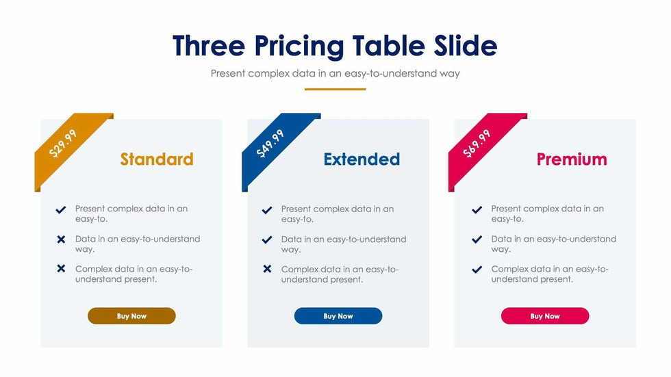Click the third-row X icon in Standard card
Image resolution: width=671 pixels, height=377 pixels.
[61, 269]
